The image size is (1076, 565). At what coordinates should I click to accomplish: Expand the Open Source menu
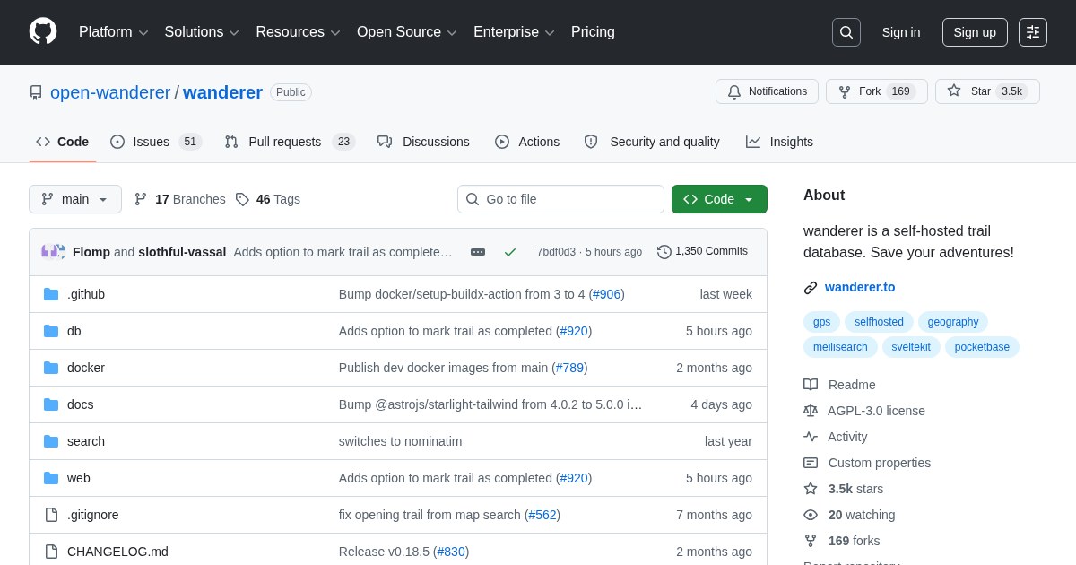click(x=407, y=32)
